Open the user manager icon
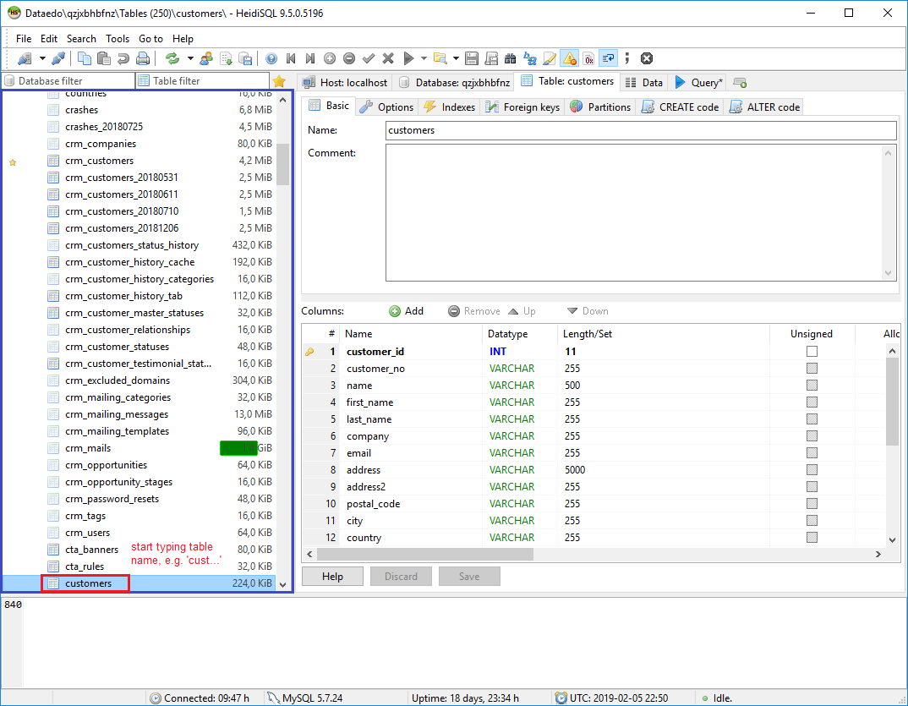 pos(205,58)
